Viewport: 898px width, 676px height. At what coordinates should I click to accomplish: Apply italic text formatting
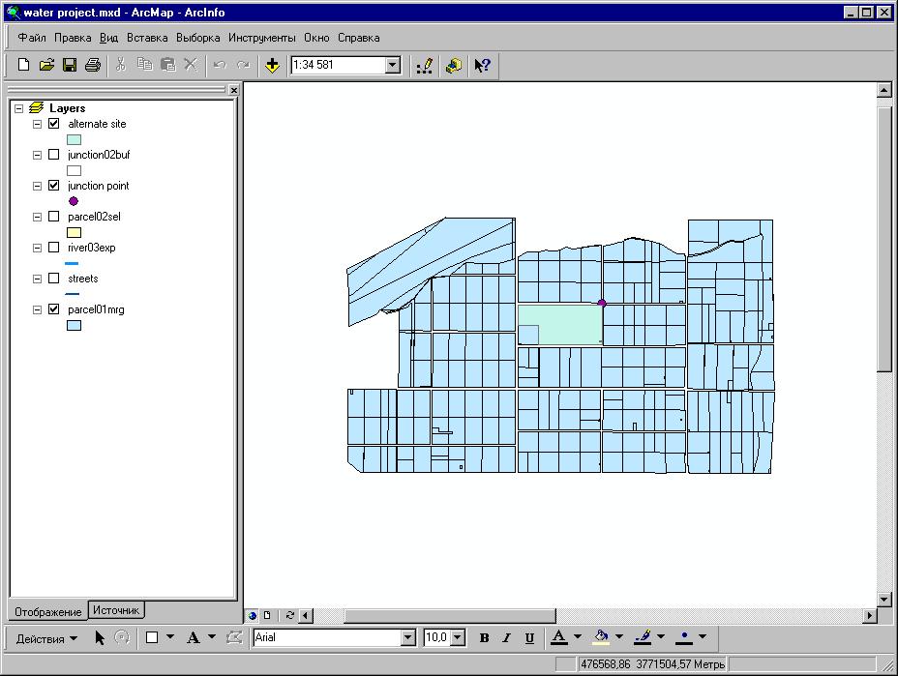pyautogui.click(x=506, y=637)
